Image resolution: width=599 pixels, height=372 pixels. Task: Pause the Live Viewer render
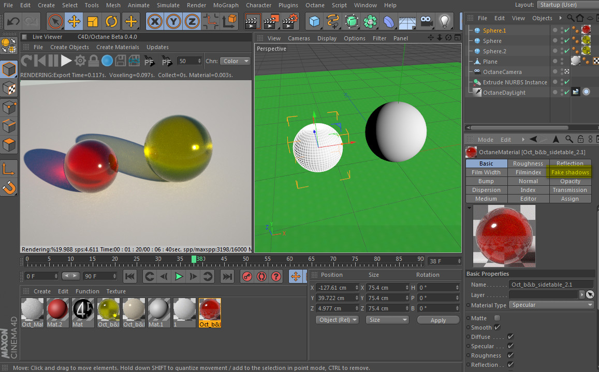coord(53,61)
